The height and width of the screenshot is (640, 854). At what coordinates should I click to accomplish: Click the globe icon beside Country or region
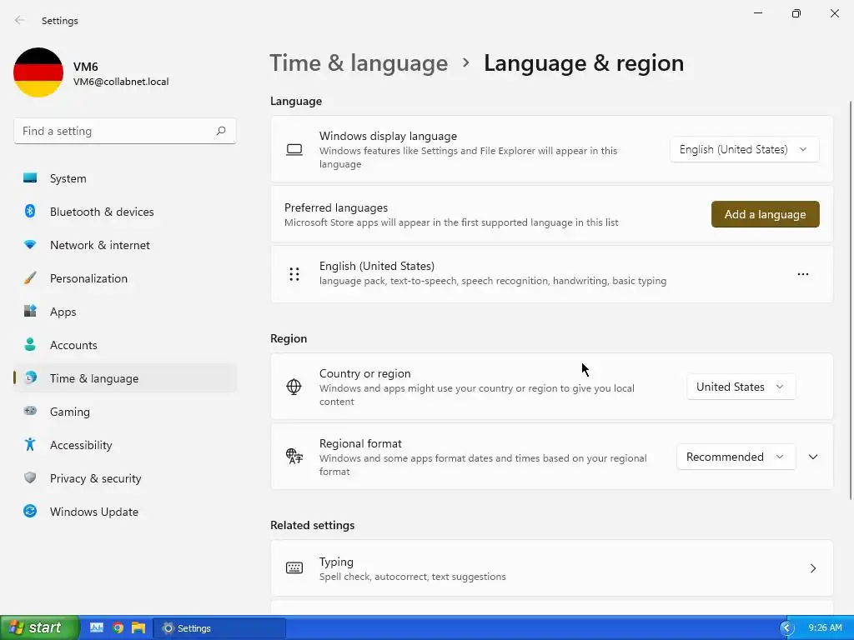pyautogui.click(x=294, y=387)
